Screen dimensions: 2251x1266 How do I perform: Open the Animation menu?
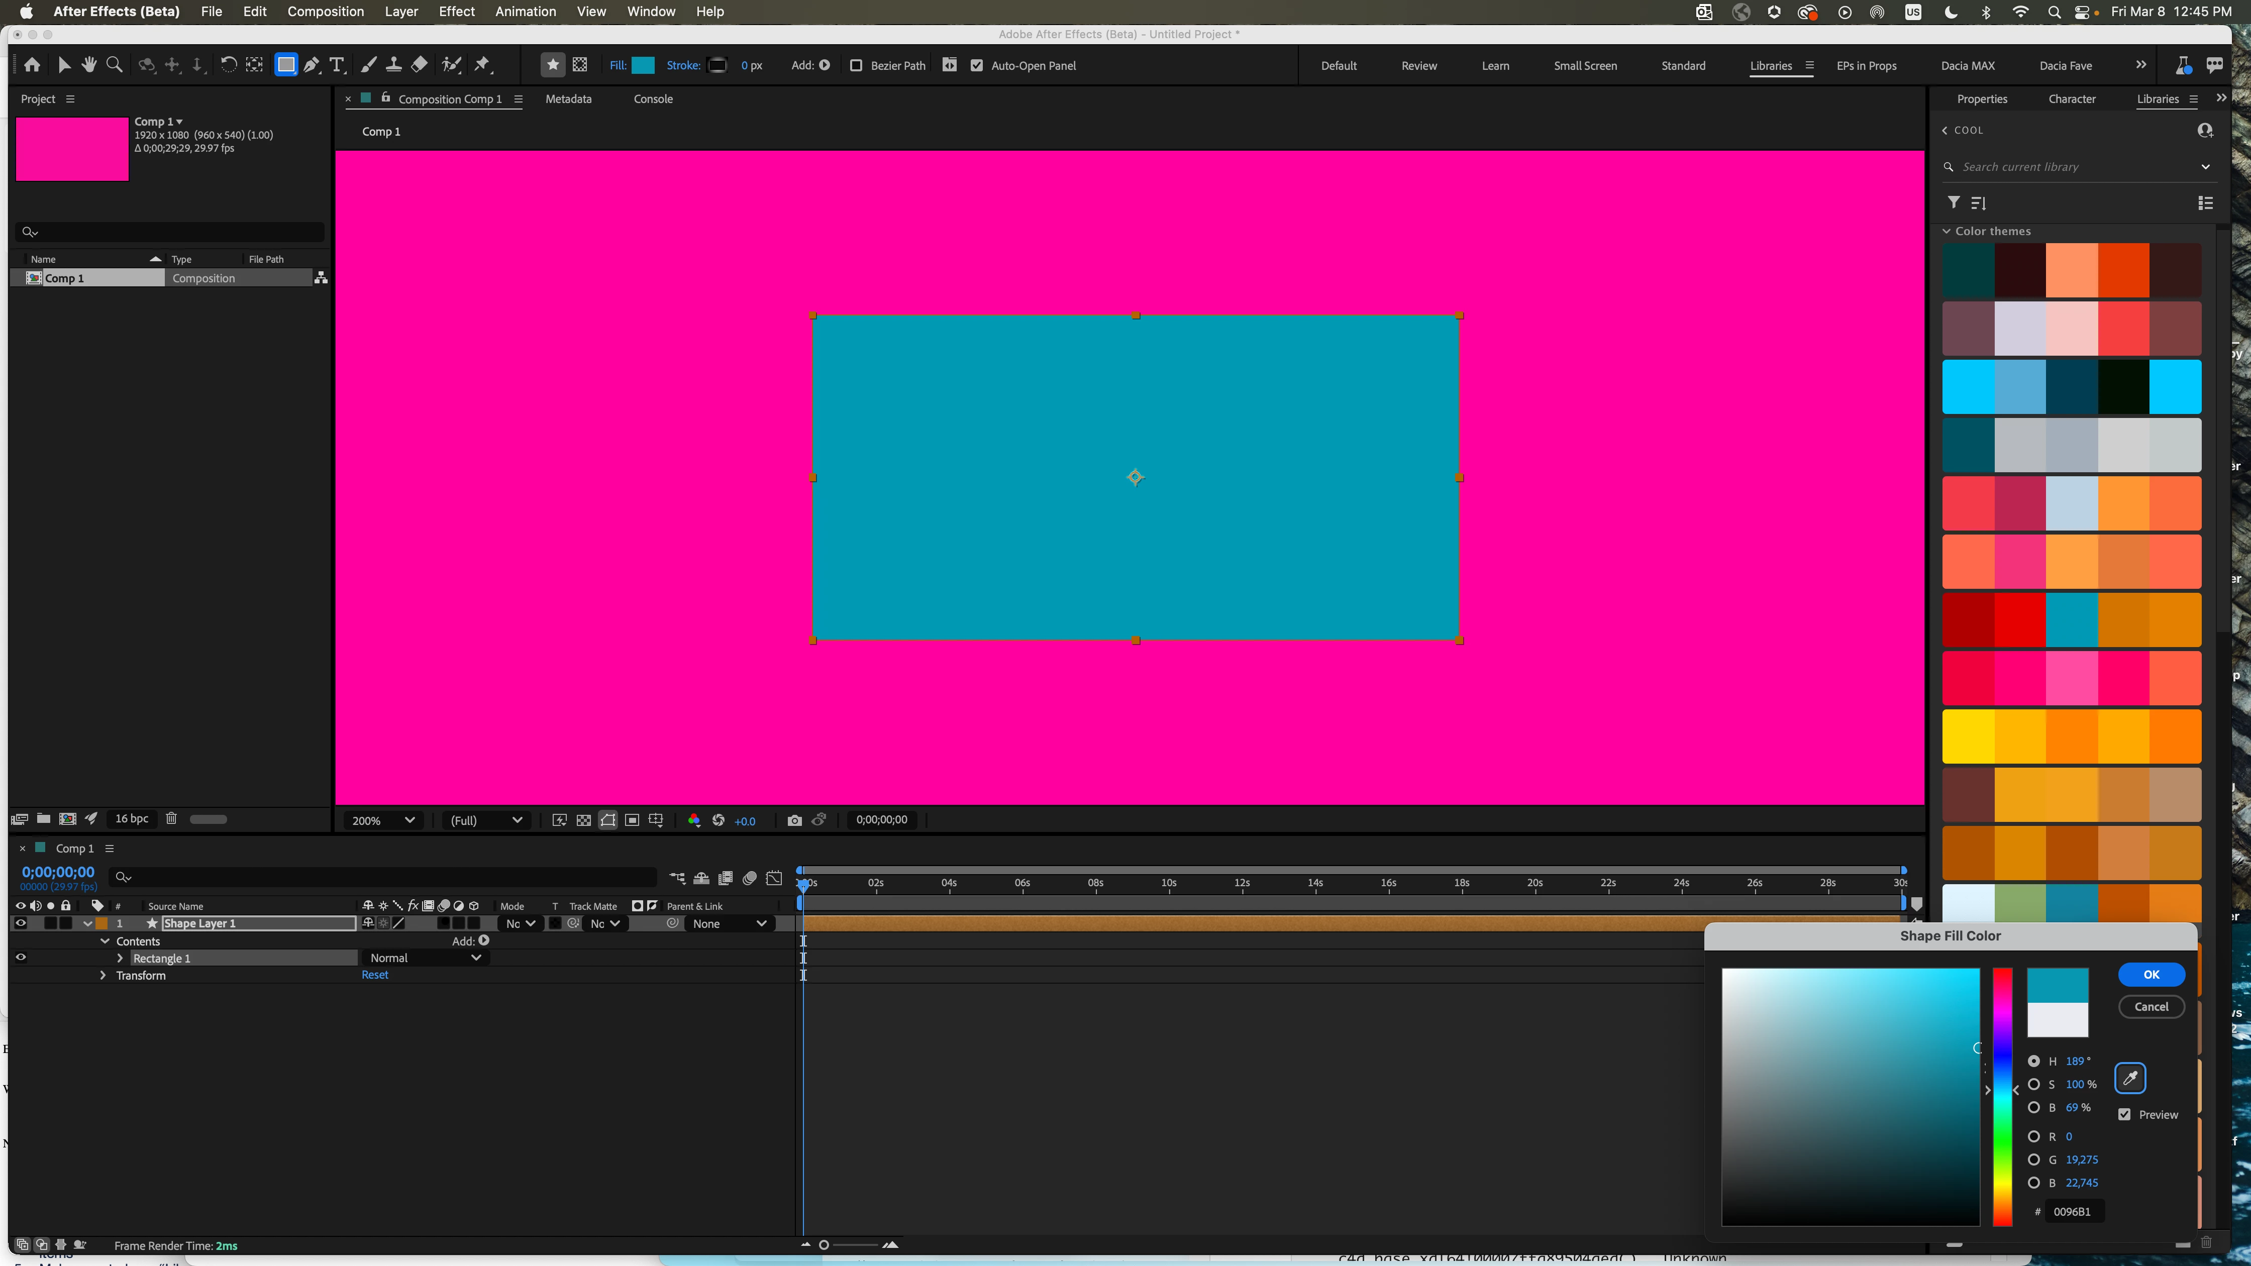525,12
